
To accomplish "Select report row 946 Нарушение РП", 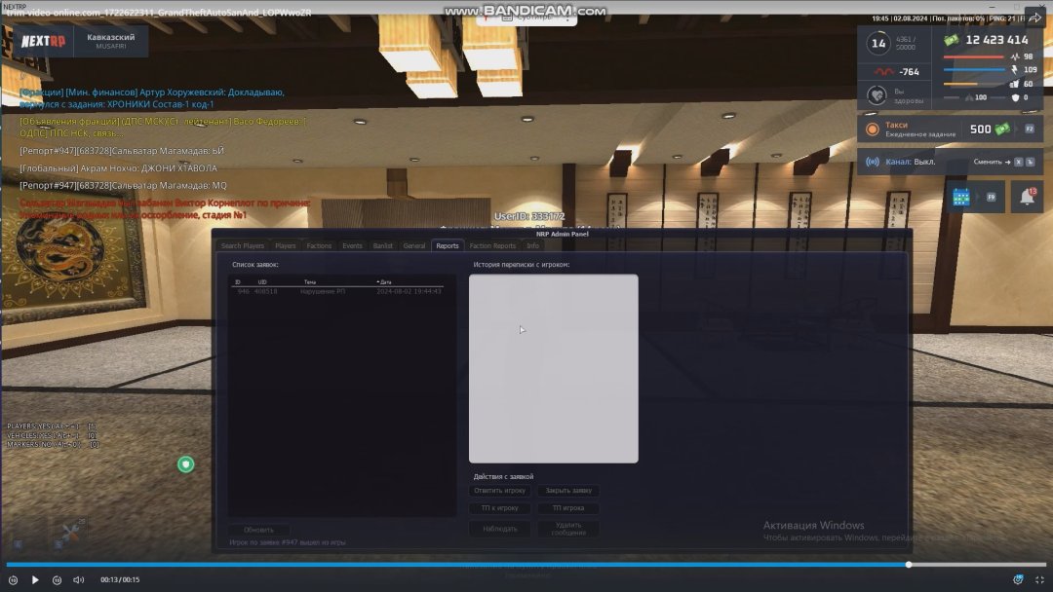I will [339, 292].
